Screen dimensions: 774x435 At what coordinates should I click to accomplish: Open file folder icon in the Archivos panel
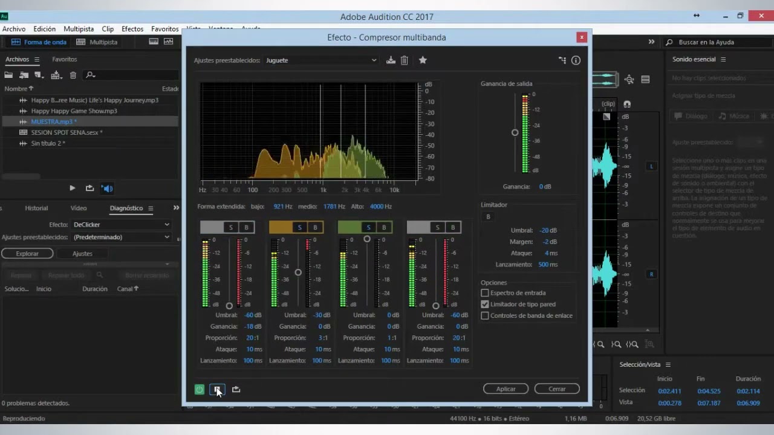tap(8, 75)
